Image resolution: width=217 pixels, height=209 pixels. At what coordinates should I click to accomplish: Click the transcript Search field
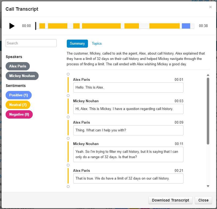coord(31,43)
